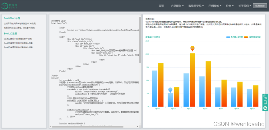The image size is (269, 130).
Task: Click the 发电量(万kWh) chart title
Action: [153, 37]
